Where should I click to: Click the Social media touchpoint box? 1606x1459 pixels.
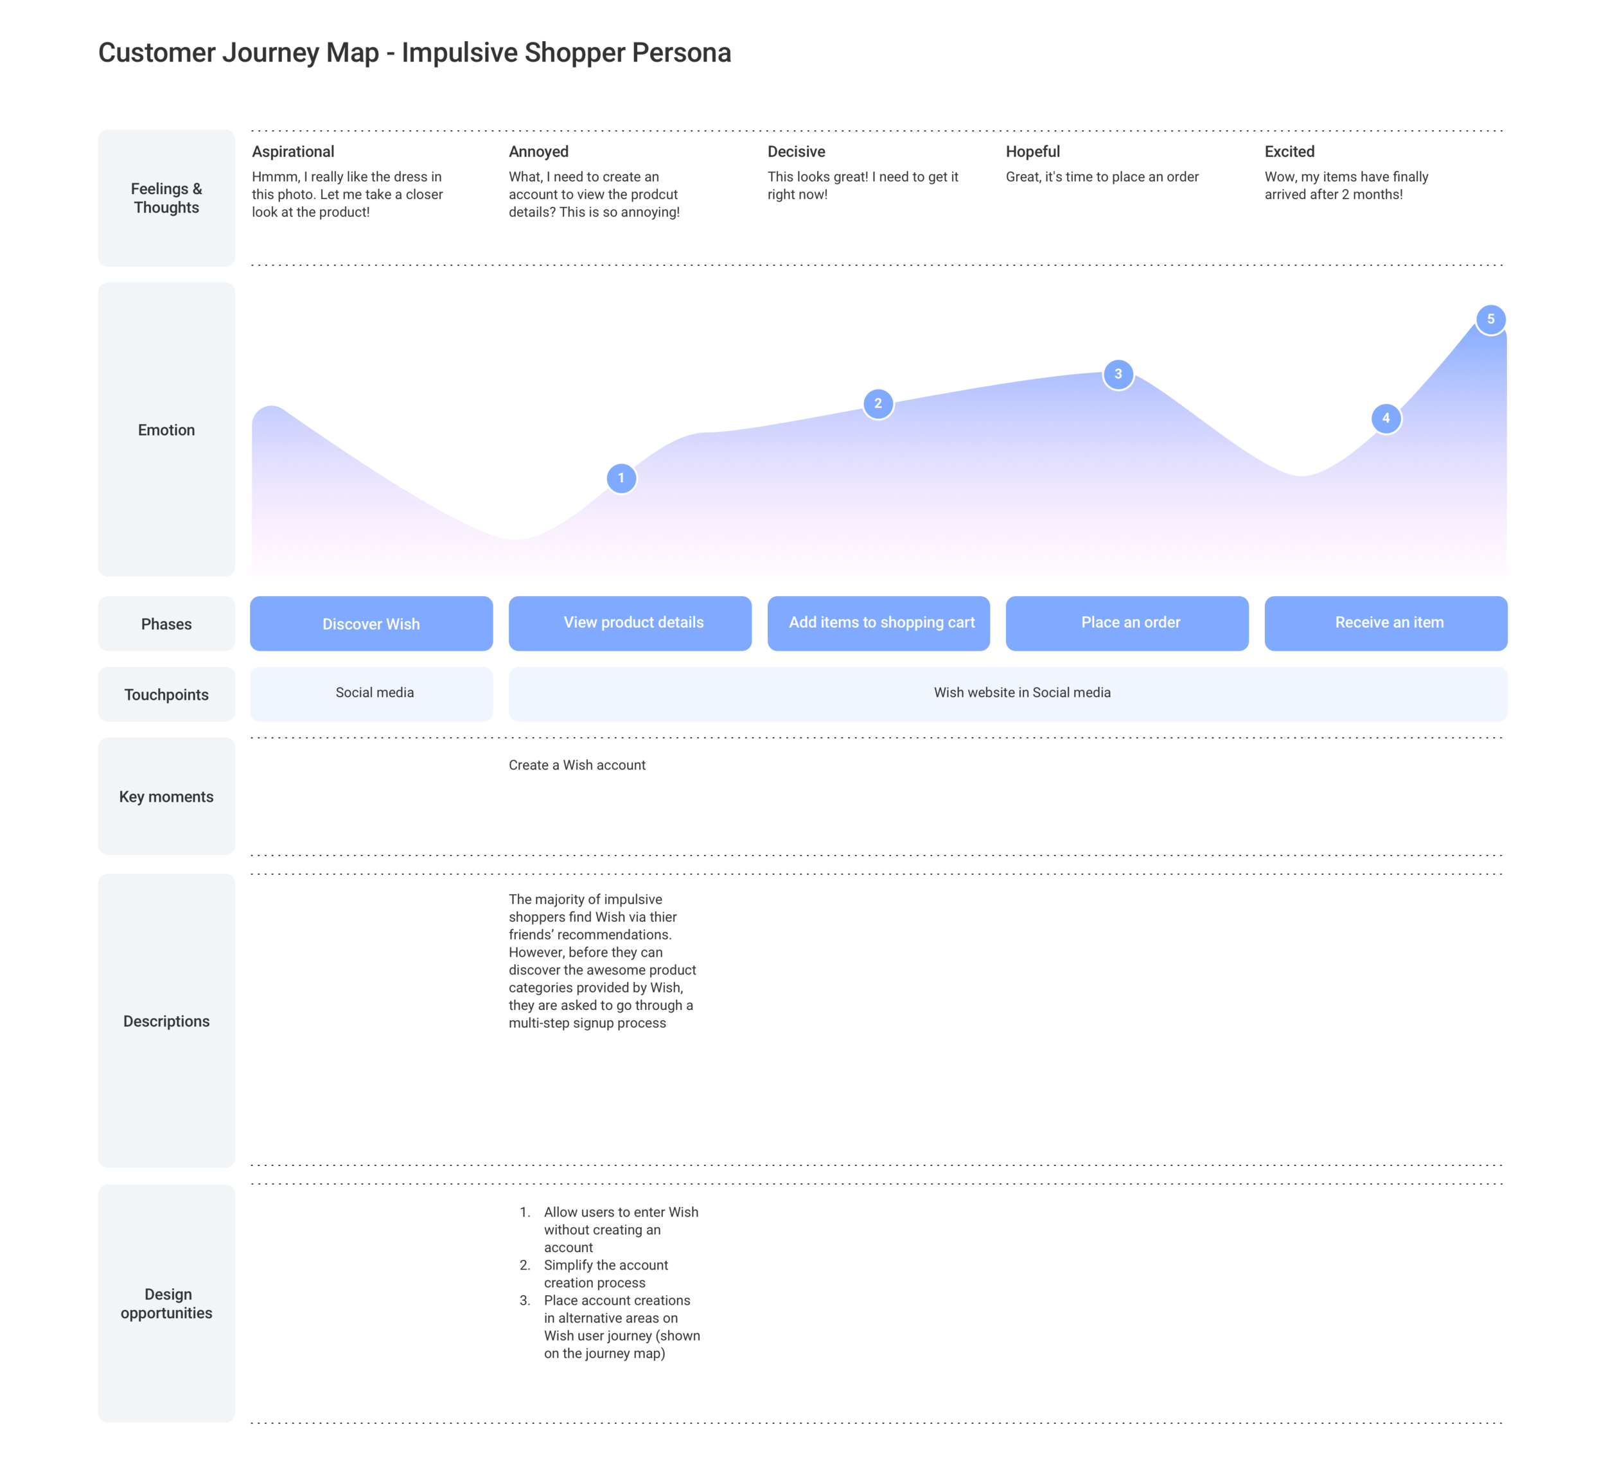pyautogui.click(x=371, y=693)
